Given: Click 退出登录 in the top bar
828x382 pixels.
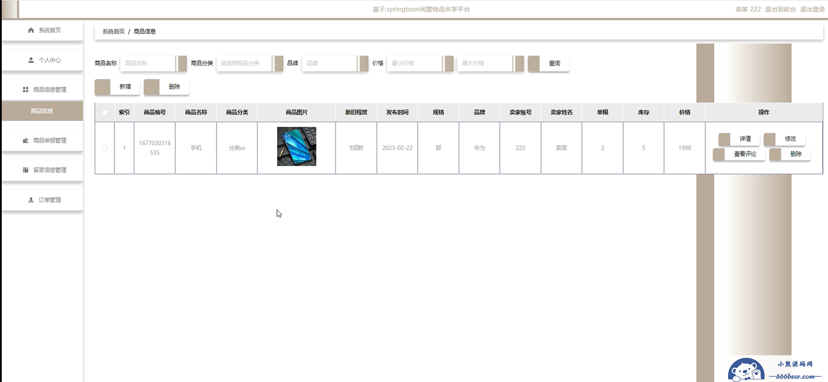Looking at the screenshot, I should coord(812,9).
